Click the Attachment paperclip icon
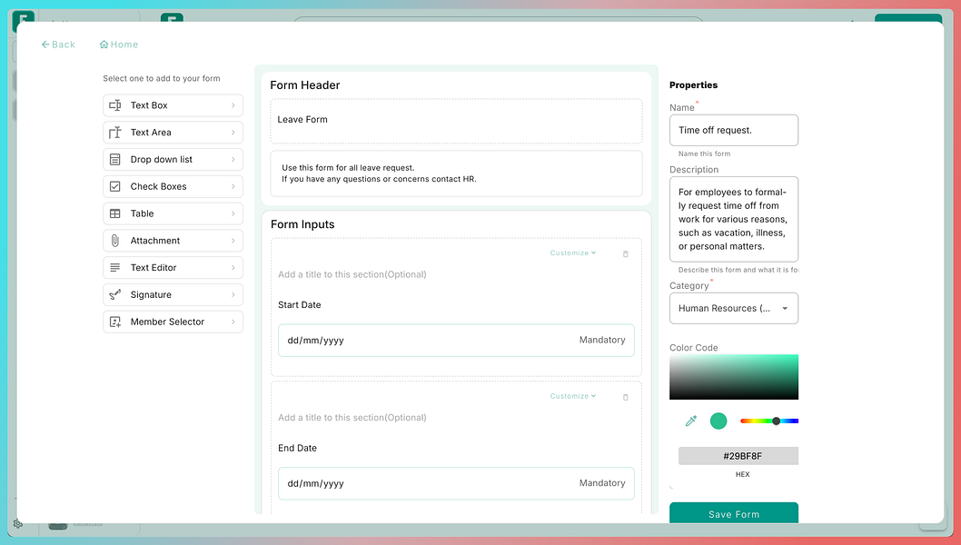The height and width of the screenshot is (545, 961). tap(114, 241)
